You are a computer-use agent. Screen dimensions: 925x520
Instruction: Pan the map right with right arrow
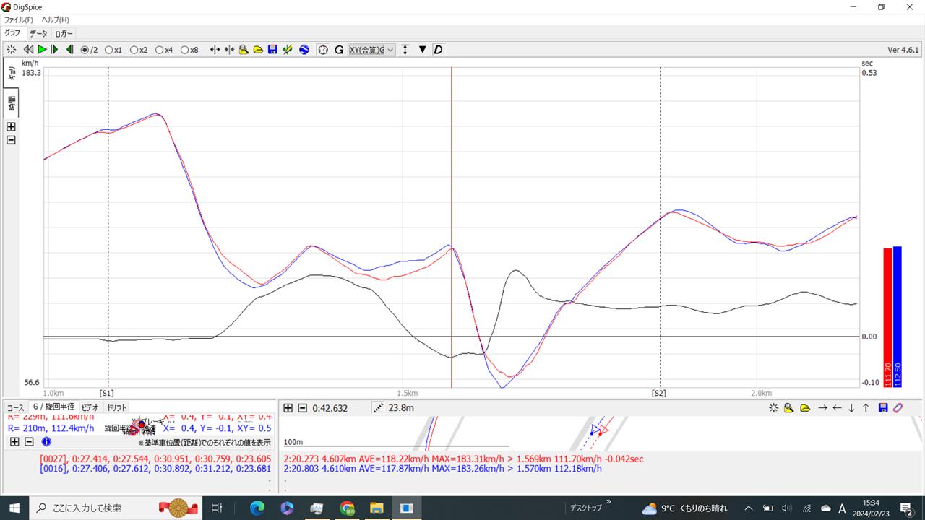[x=822, y=408]
